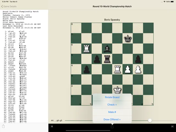
Task: Click the Boris Spassky player label
Action: point(112,20)
